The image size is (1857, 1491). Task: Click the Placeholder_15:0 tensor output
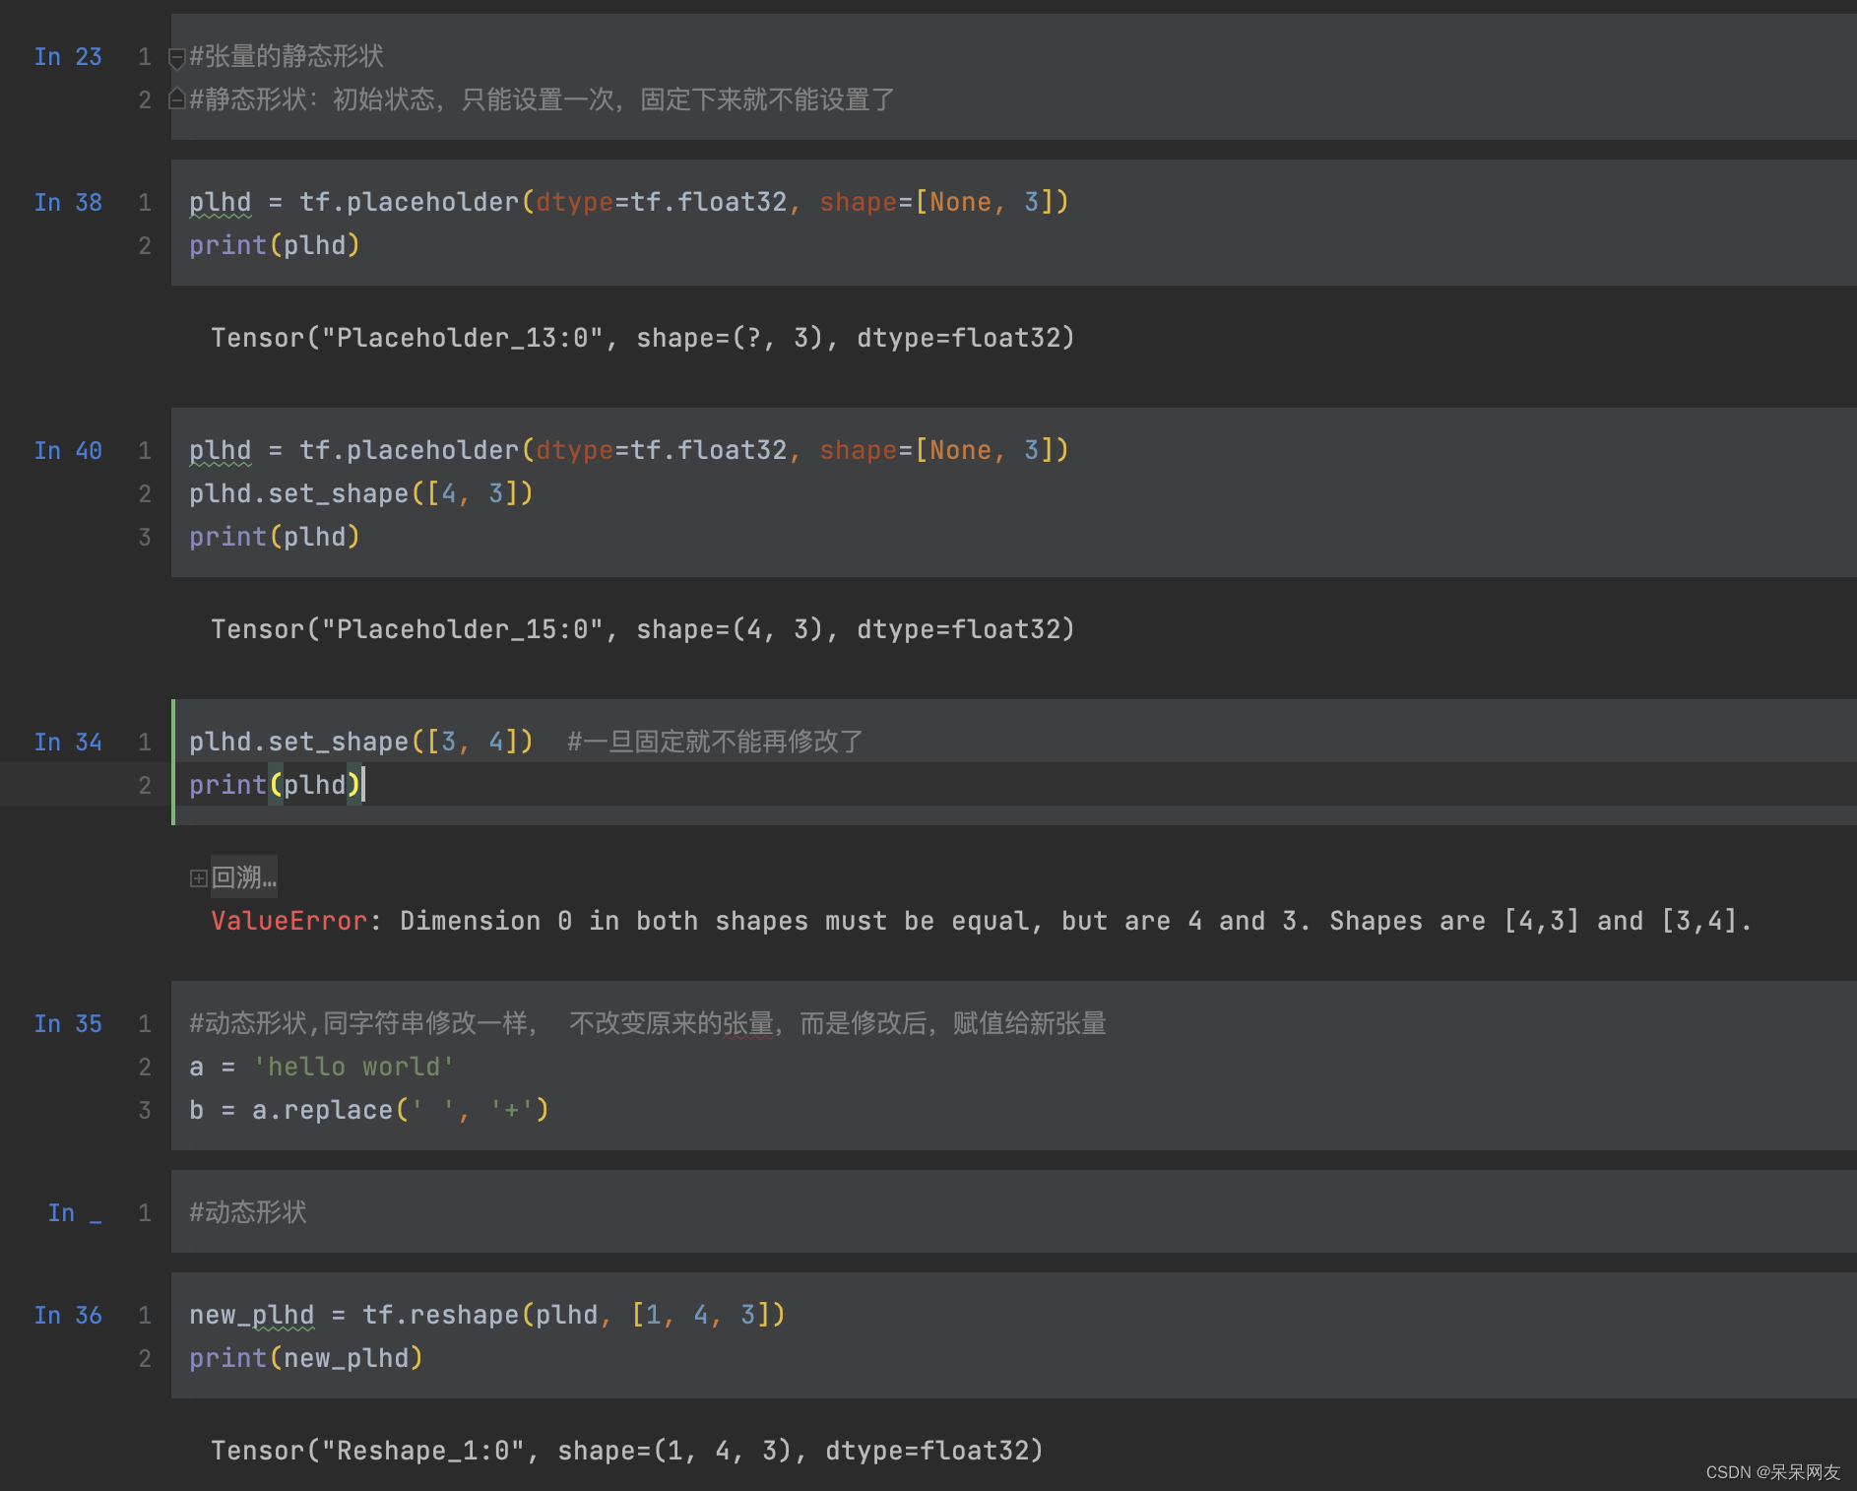[642, 629]
